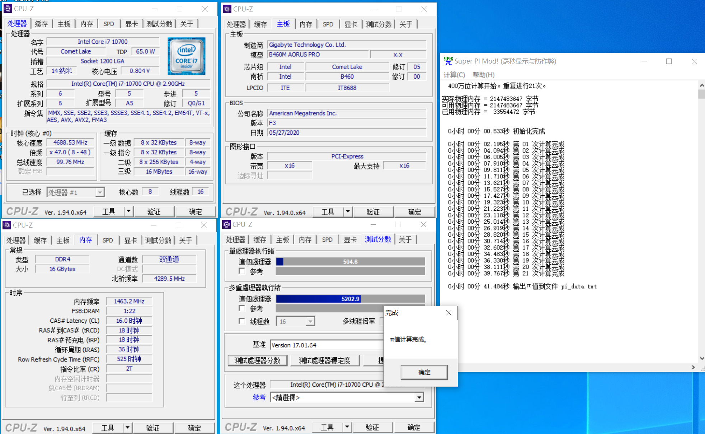705x434 pixels.
Task: Close the 完成 dialog with its X
Action: [x=448, y=313]
